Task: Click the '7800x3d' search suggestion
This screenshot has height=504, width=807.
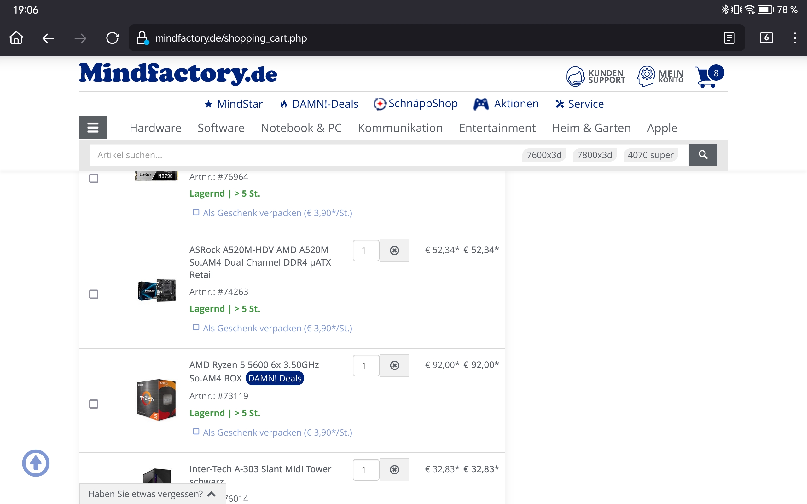Action: [594, 155]
